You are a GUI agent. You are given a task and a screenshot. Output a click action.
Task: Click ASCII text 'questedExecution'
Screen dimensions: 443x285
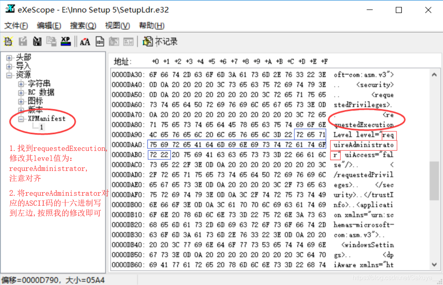[364, 125]
